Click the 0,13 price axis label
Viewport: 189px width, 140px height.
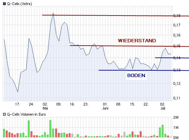coord(177,70)
